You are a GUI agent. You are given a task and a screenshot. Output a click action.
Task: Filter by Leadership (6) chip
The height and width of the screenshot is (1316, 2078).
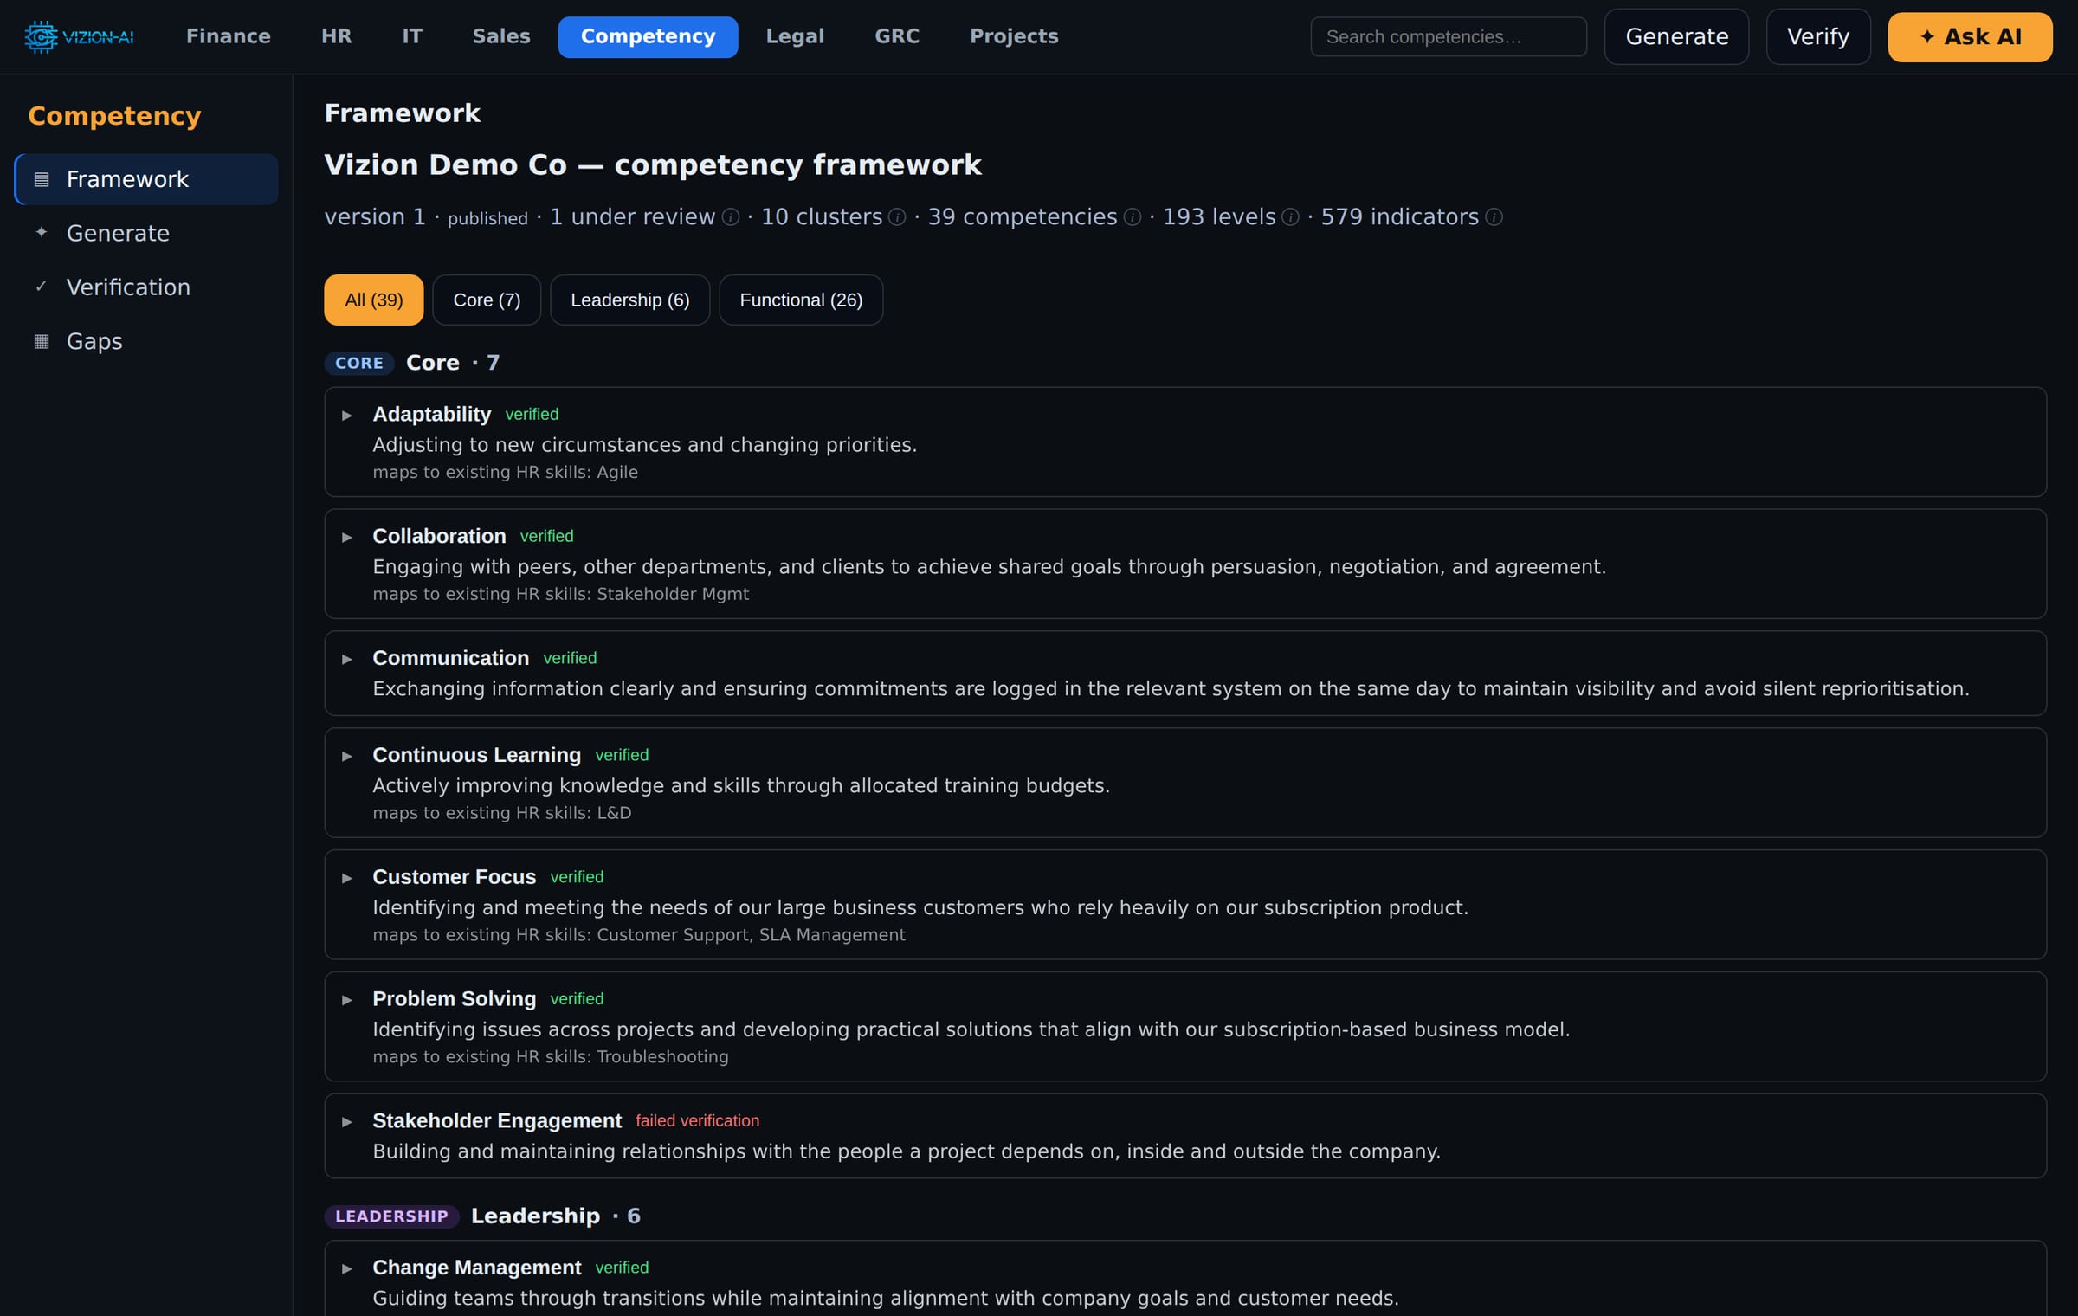630,300
